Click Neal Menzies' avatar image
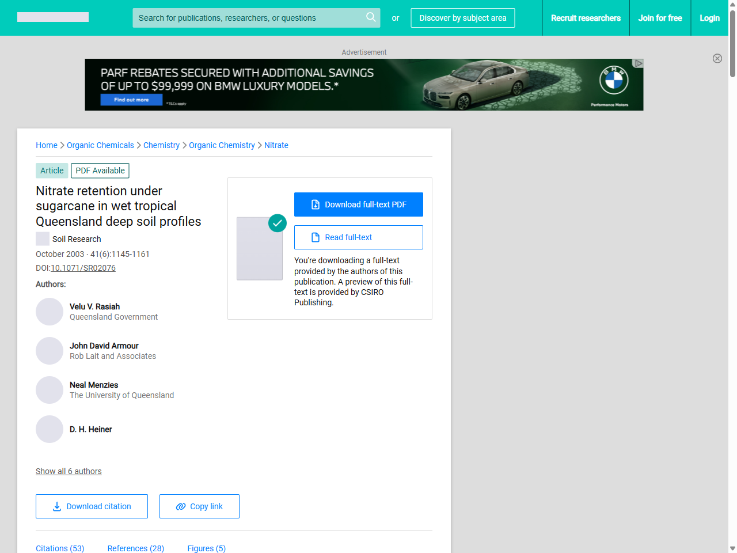This screenshot has width=737, height=553. pos(50,390)
